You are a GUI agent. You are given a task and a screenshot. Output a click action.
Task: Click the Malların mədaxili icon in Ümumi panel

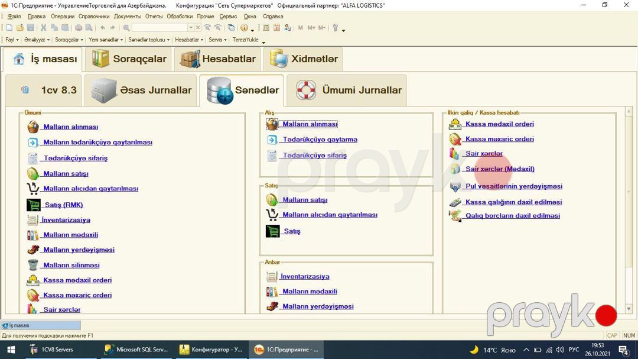tap(33, 235)
